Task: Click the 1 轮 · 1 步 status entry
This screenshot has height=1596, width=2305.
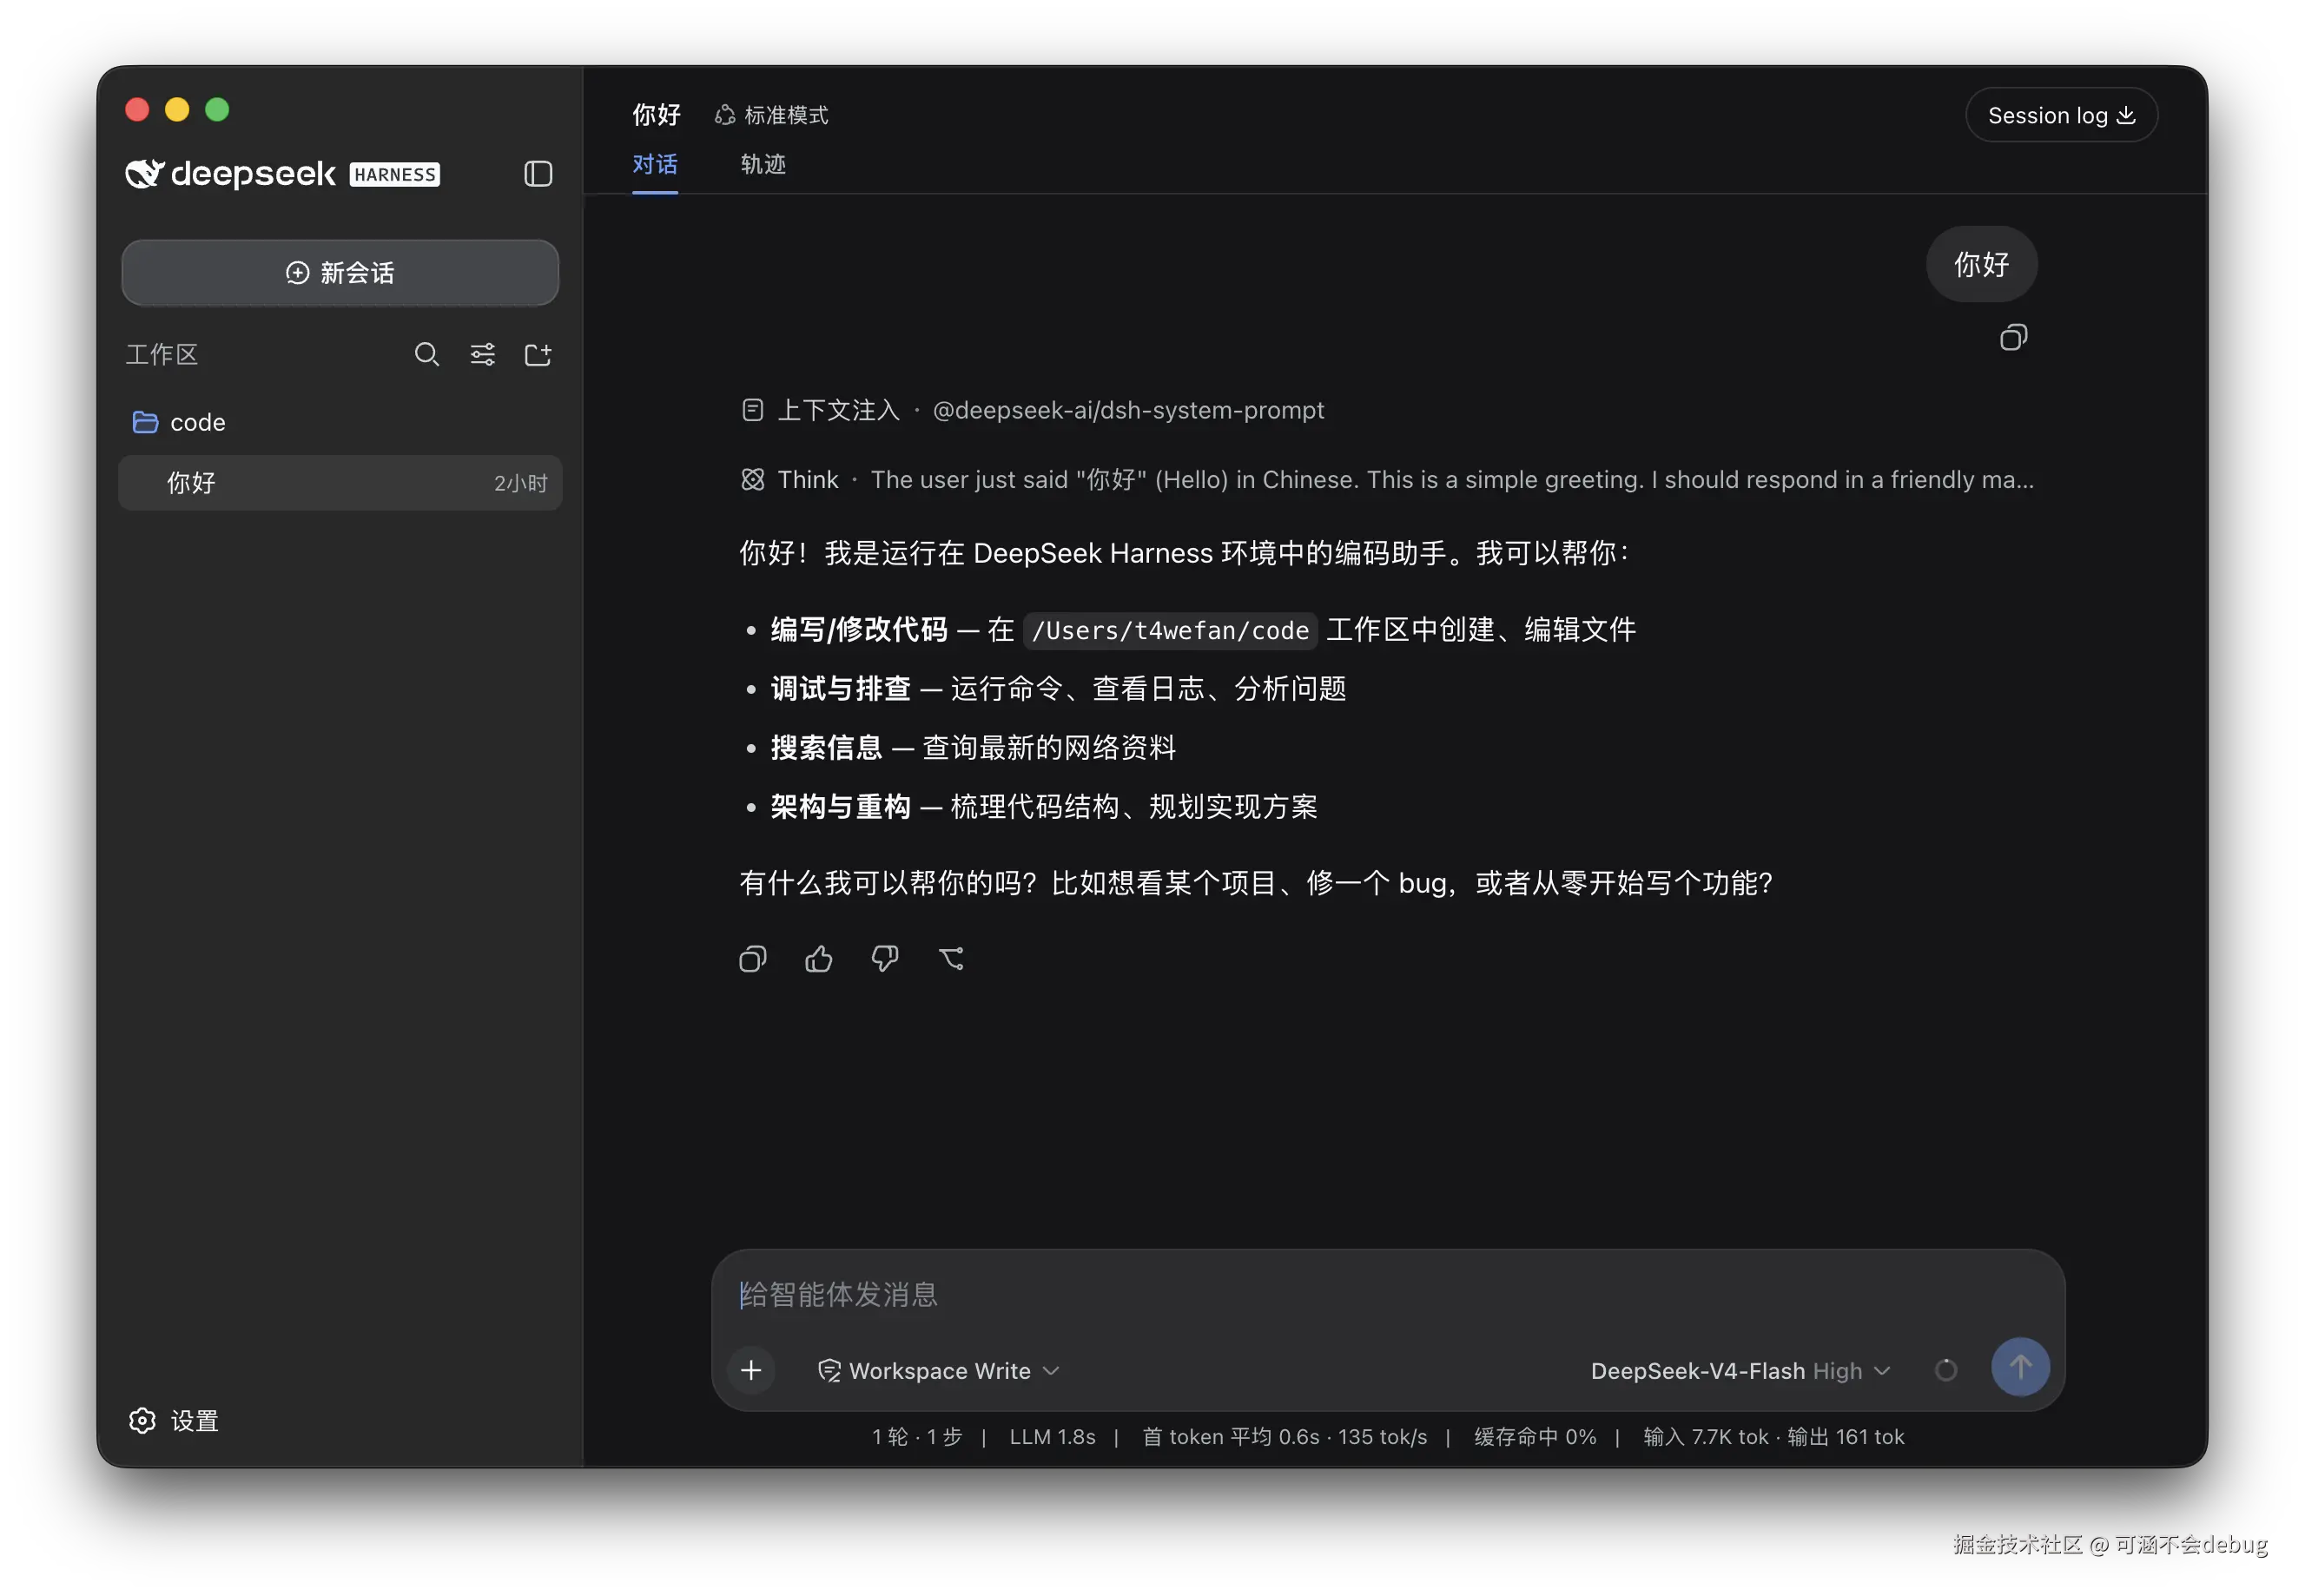Action: pos(916,1436)
